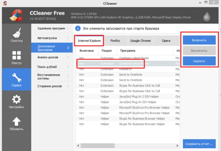The width and height of the screenshot is (221, 151).
Task: Open Поиск дублей tool
Action: click(x=52, y=67)
